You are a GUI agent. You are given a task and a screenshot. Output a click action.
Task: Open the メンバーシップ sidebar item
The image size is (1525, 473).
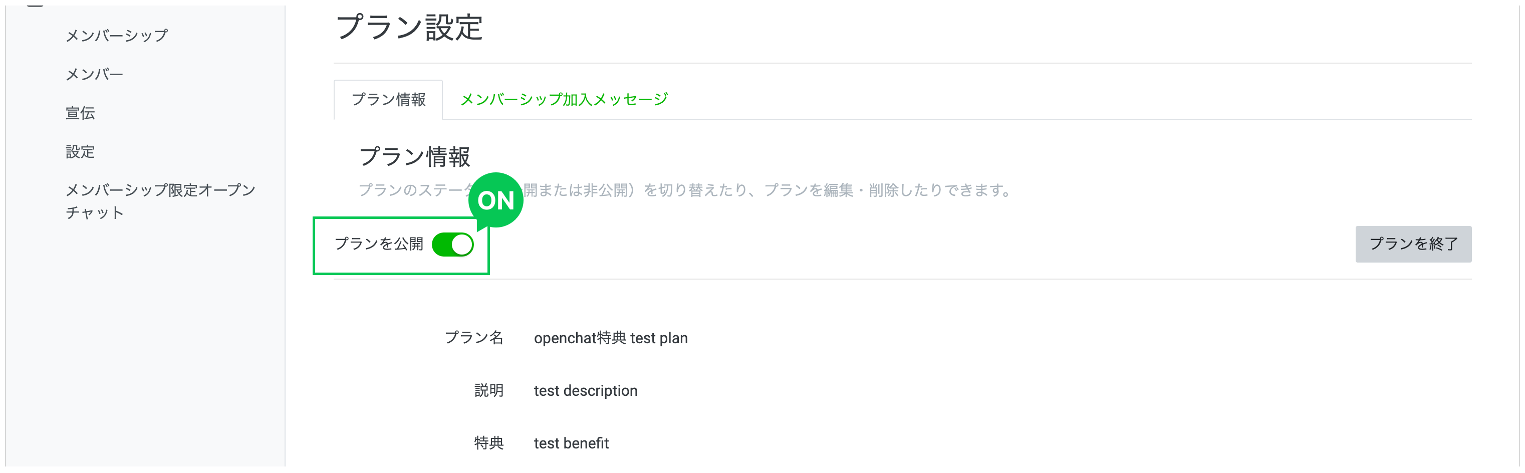[x=117, y=36]
